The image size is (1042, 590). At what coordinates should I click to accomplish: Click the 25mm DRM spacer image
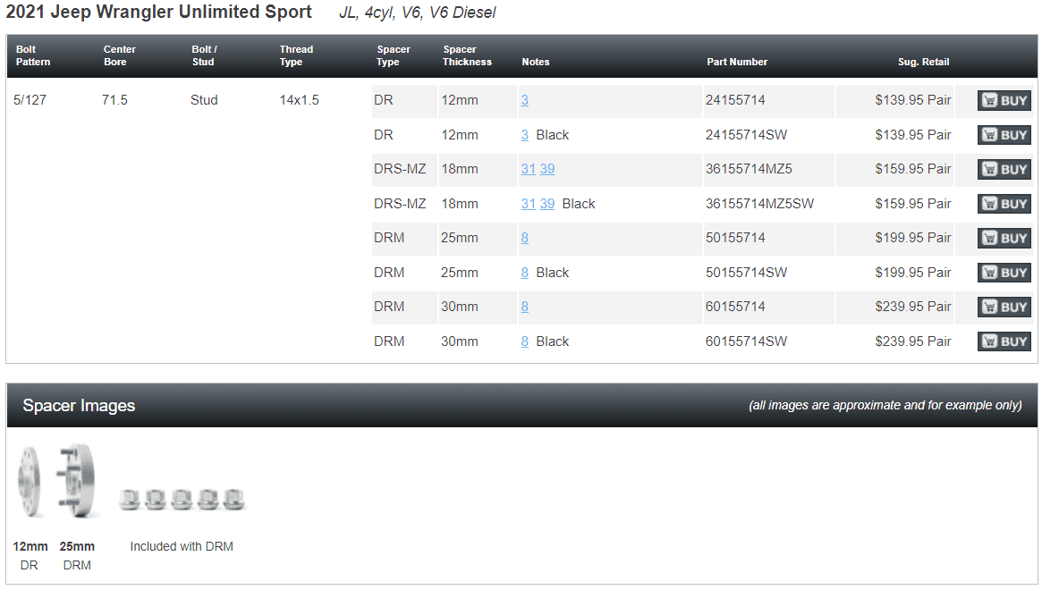[x=76, y=481]
